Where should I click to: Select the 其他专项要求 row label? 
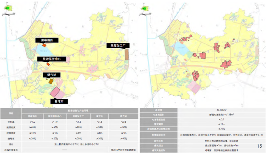pyautogui.click(x=11, y=150)
